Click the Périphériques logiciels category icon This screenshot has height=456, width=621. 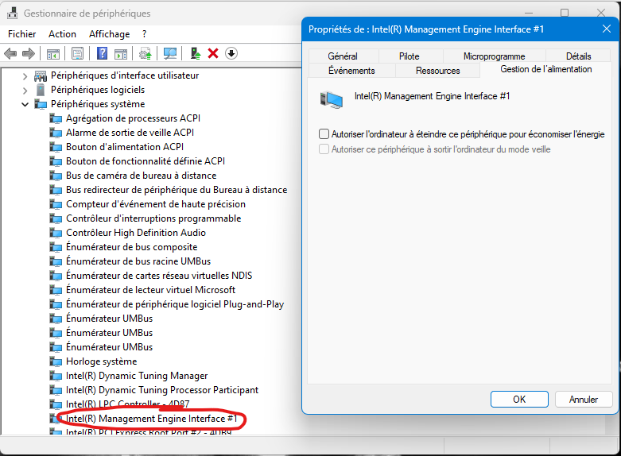(x=41, y=90)
